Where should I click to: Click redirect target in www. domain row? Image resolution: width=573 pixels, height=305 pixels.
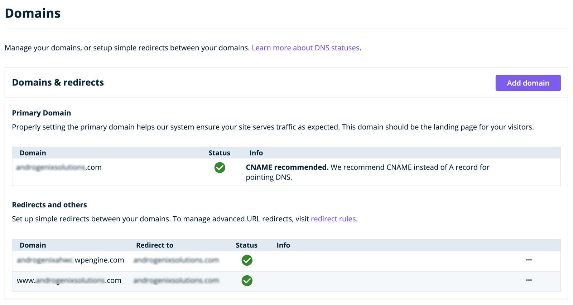click(x=176, y=281)
